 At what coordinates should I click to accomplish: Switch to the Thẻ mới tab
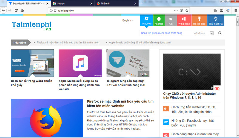click(117, 3)
